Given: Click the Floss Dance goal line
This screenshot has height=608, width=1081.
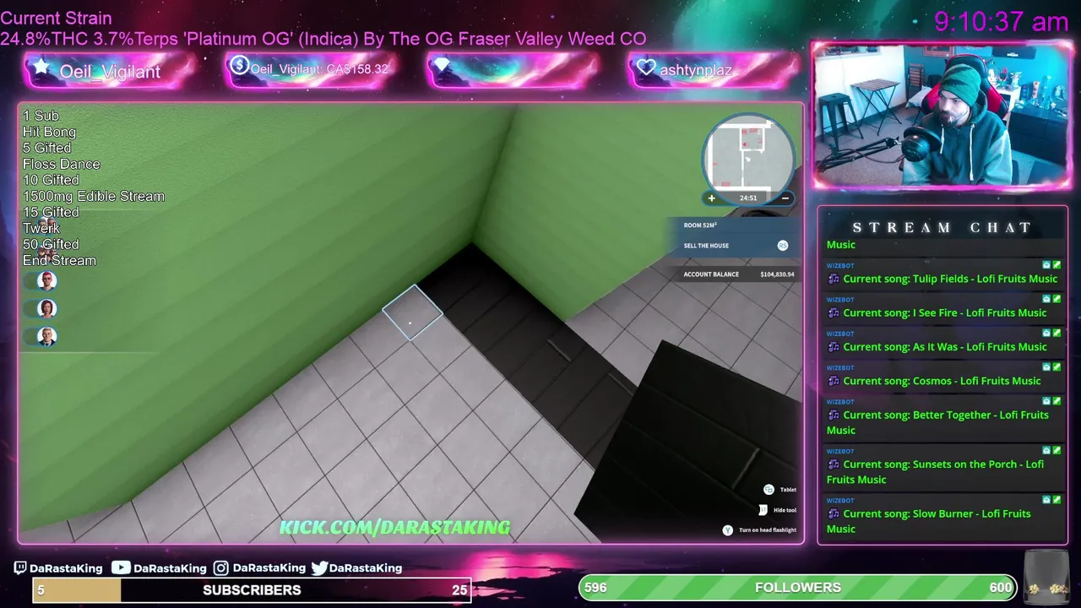Looking at the screenshot, I should (x=62, y=164).
